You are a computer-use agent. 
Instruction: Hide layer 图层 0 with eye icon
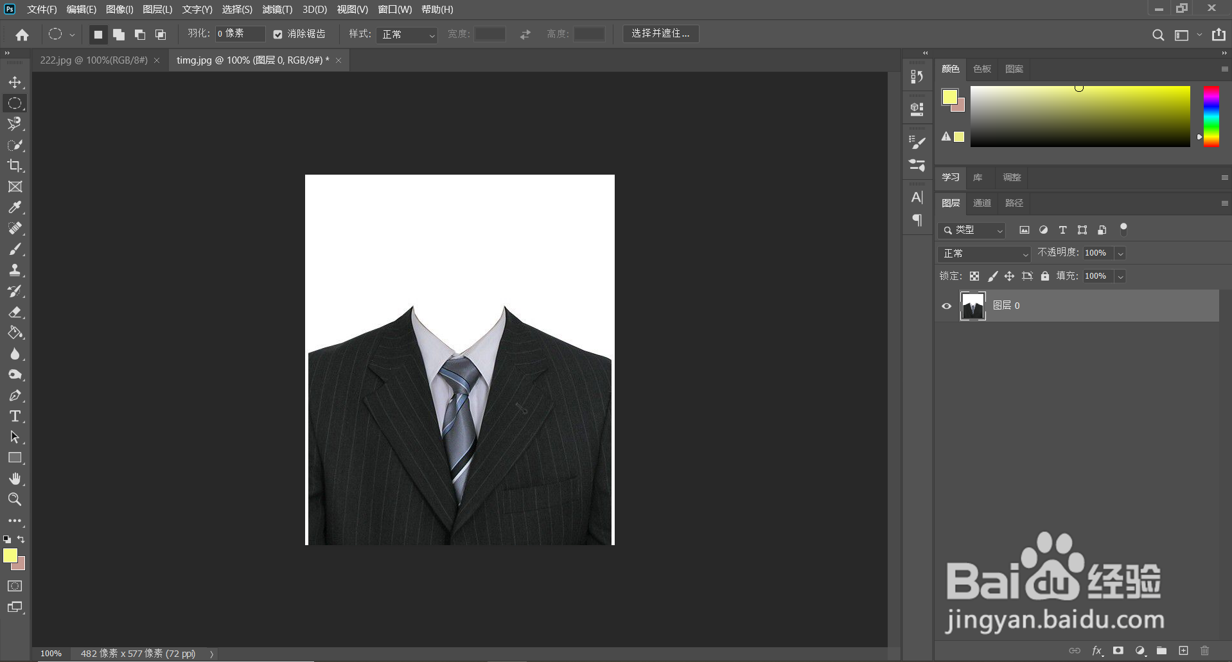[x=946, y=306]
